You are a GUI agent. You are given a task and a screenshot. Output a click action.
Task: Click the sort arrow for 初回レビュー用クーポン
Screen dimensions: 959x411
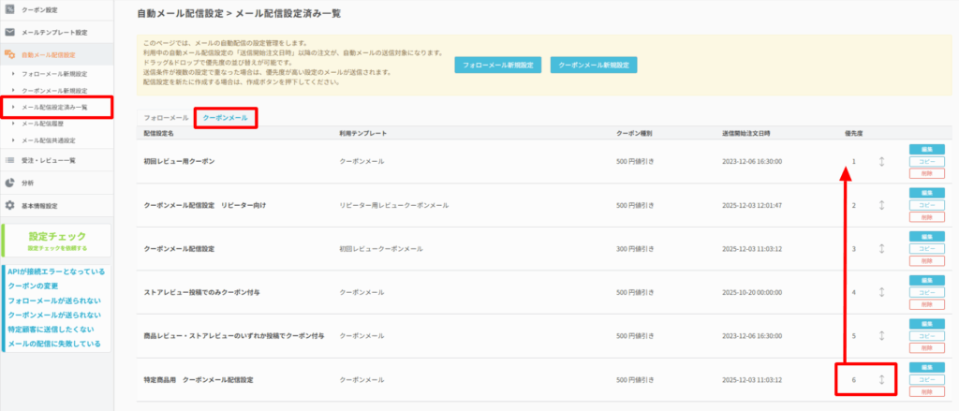[x=881, y=161]
